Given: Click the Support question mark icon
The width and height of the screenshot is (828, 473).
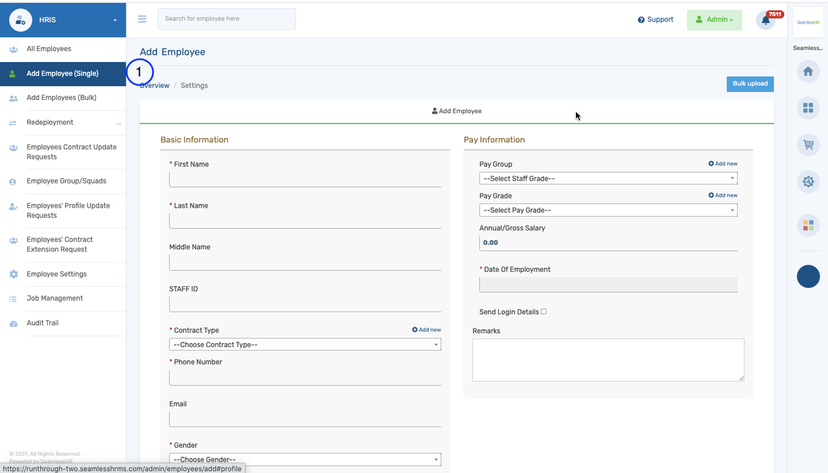Looking at the screenshot, I should (x=641, y=20).
